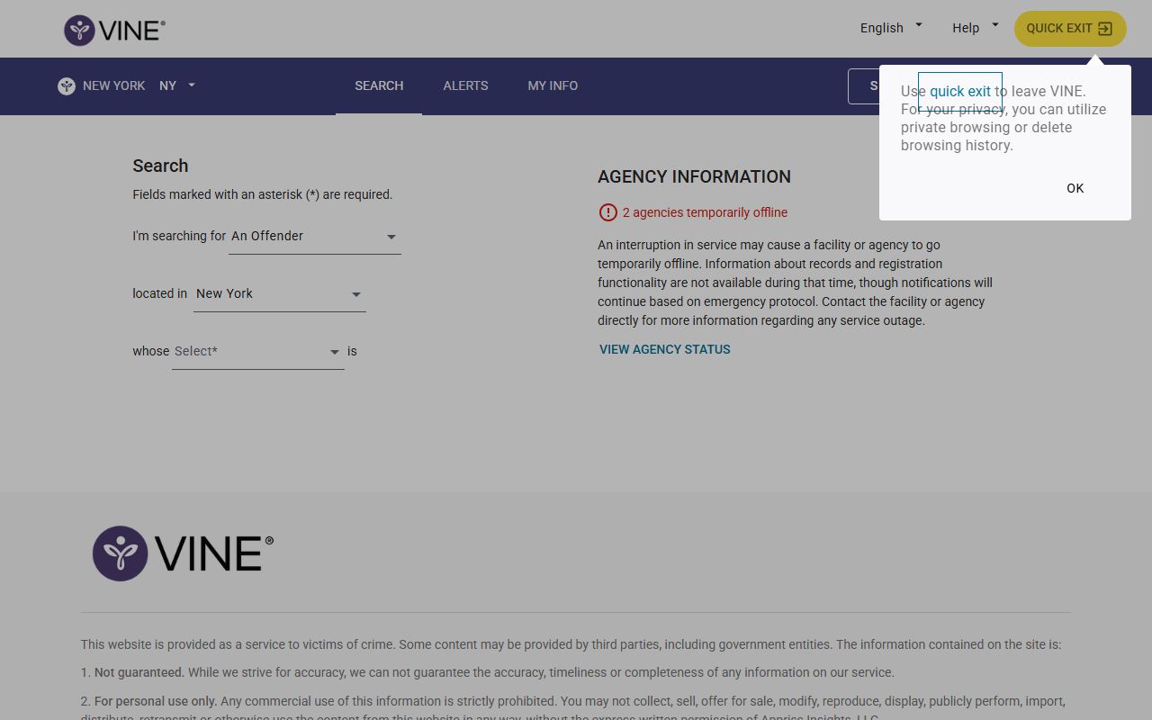Go to the MY INFO tab
The width and height of the screenshot is (1152, 720).
click(x=553, y=85)
